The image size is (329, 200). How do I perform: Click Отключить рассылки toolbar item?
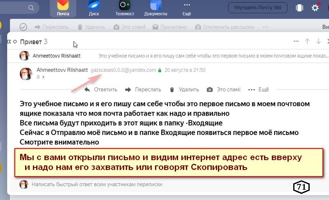(x=225, y=27)
